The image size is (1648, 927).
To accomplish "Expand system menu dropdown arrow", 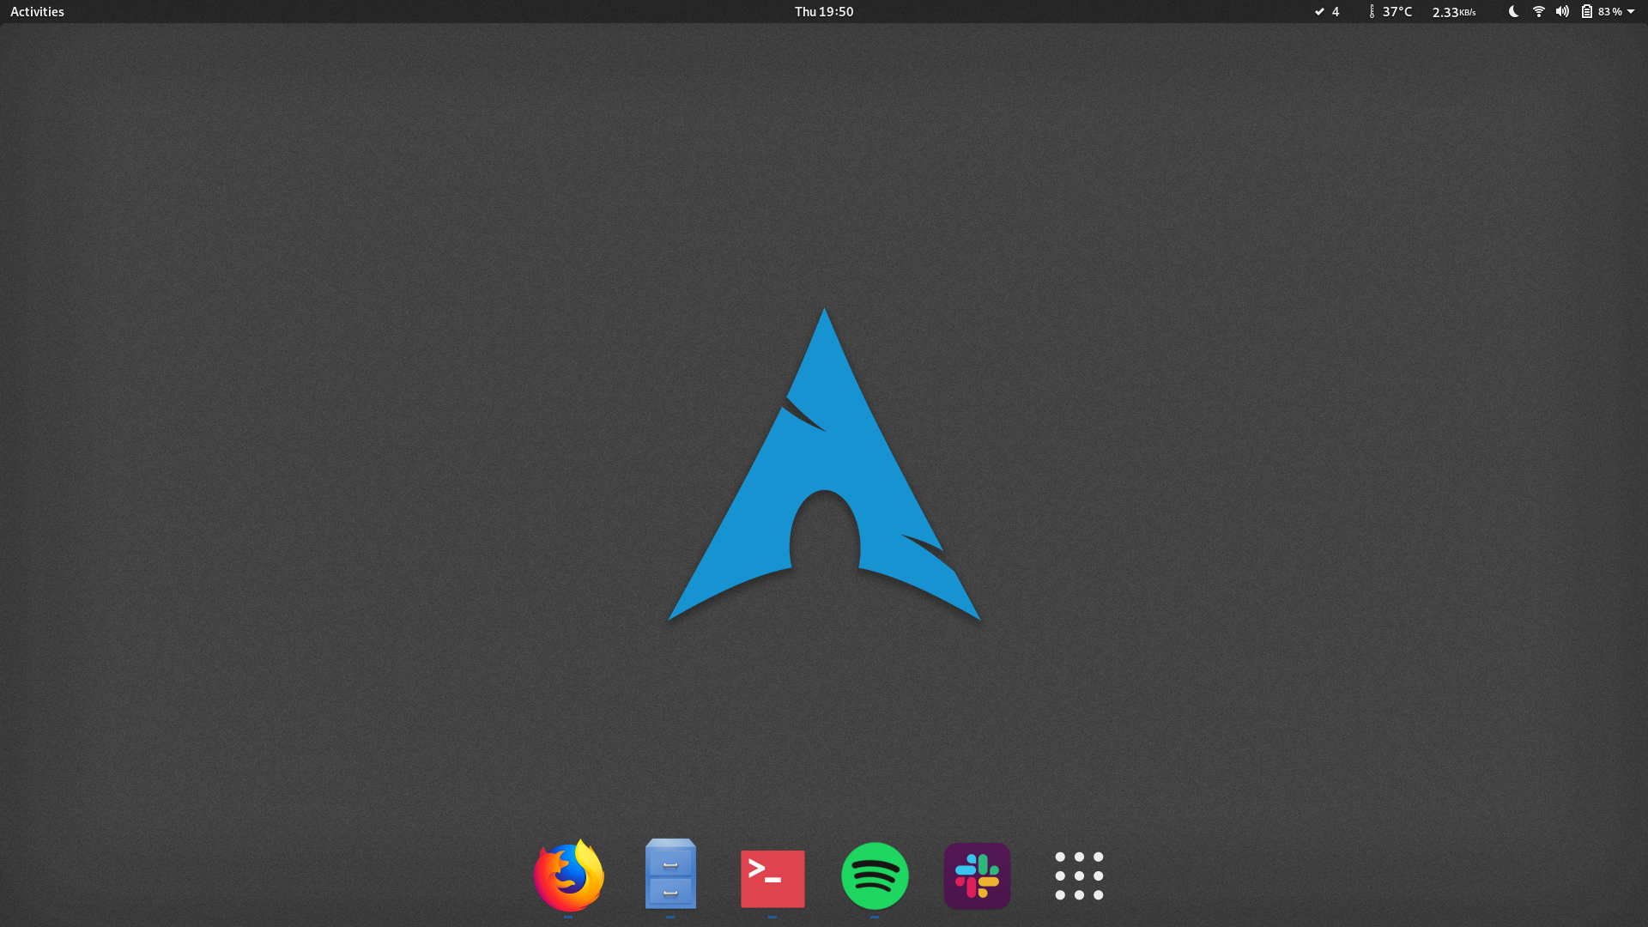I will pos(1631,11).
